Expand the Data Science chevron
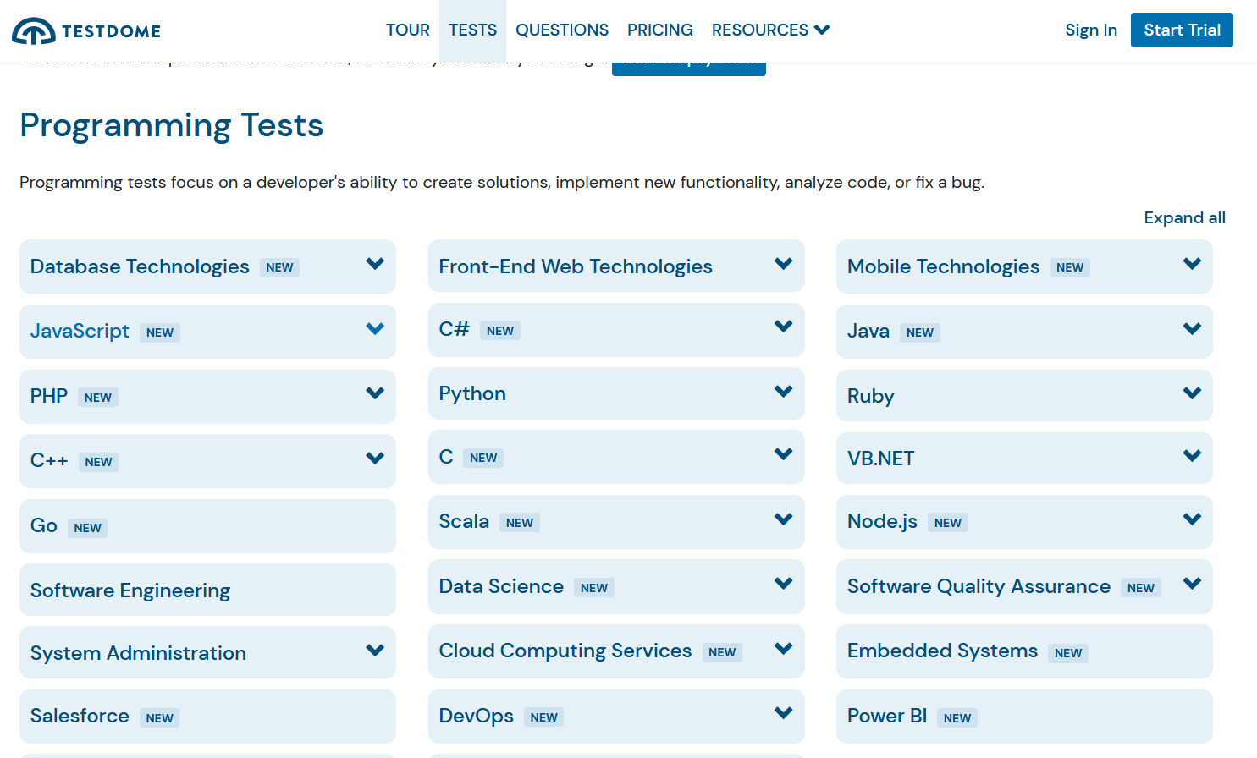This screenshot has width=1257, height=758. 784,584
